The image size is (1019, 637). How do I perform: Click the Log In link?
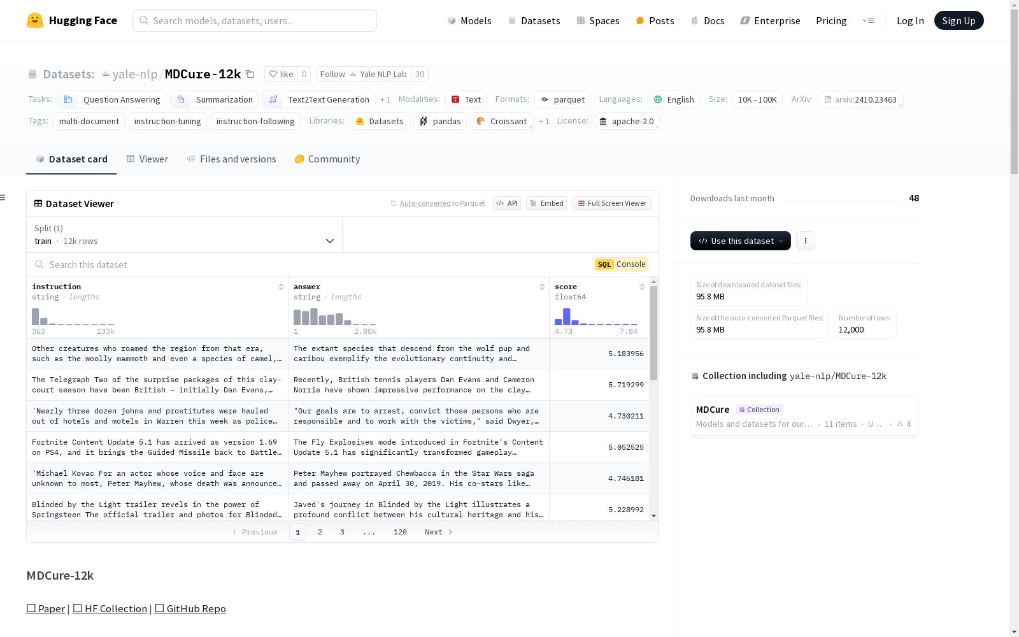click(910, 20)
